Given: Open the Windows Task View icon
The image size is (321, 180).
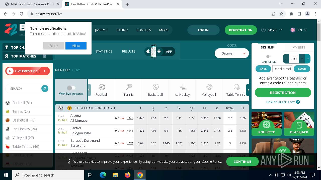Looking at the screenshot, I should click(x=90, y=175).
